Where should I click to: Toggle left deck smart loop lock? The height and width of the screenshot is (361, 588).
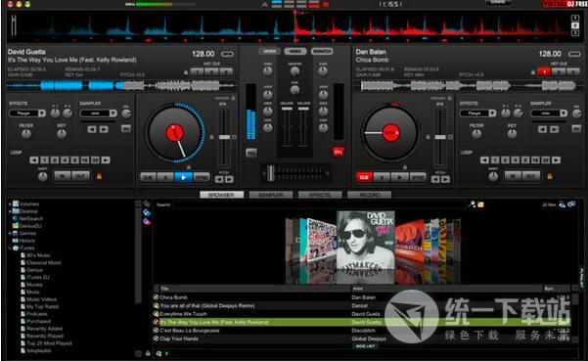click(100, 176)
